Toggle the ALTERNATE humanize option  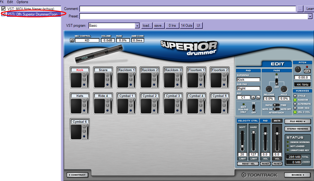(x=295, y=104)
